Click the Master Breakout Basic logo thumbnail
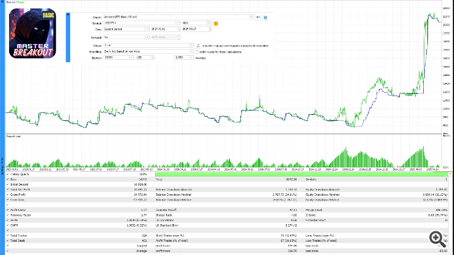The image size is (454, 255). click(x=34, y=32)
